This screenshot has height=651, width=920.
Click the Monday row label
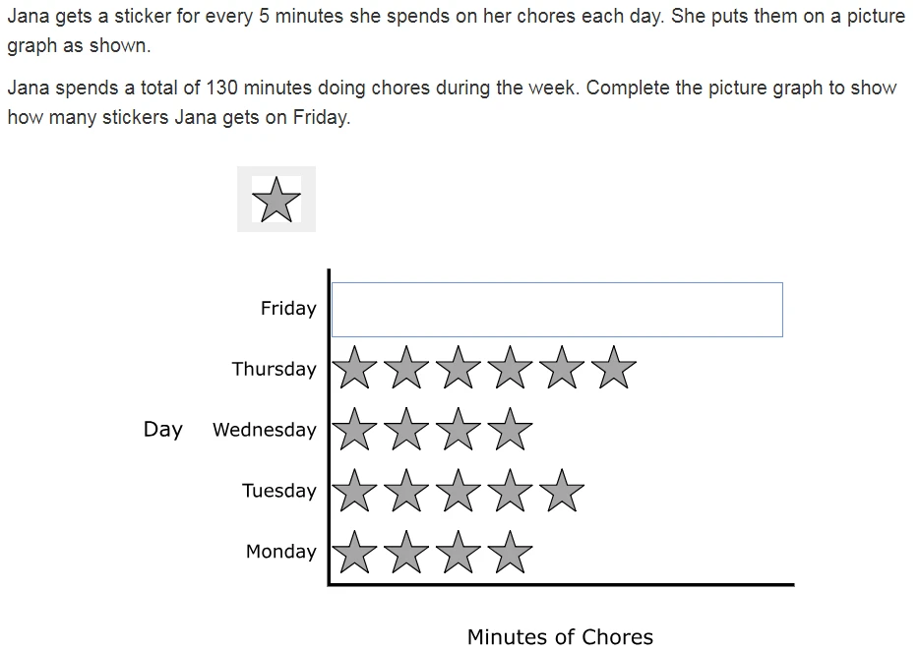[281, 552]
